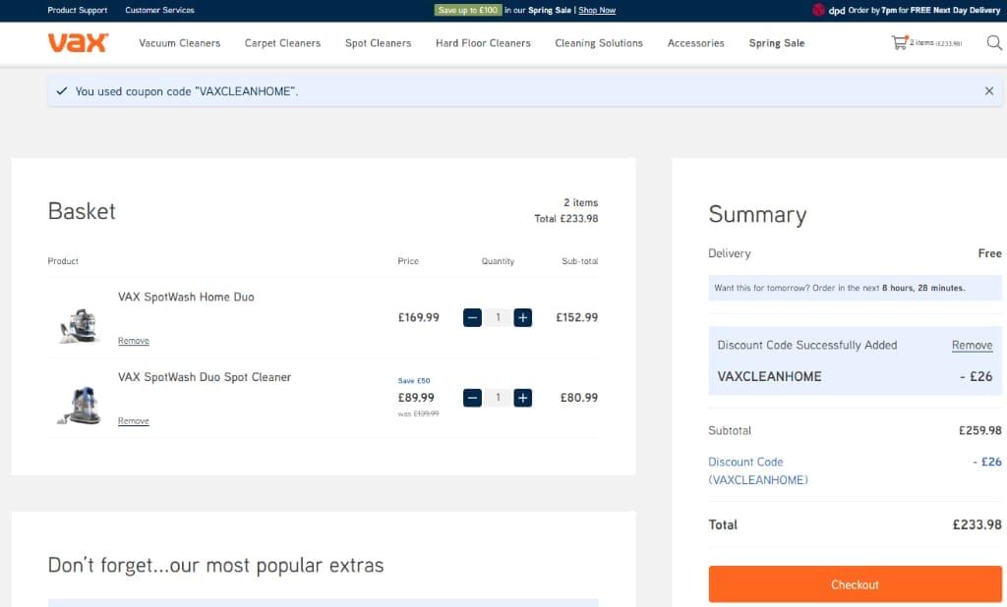Click the Delivery Free value
Image resolution: width=1007 pixels, height=607 pixels.
989,253
